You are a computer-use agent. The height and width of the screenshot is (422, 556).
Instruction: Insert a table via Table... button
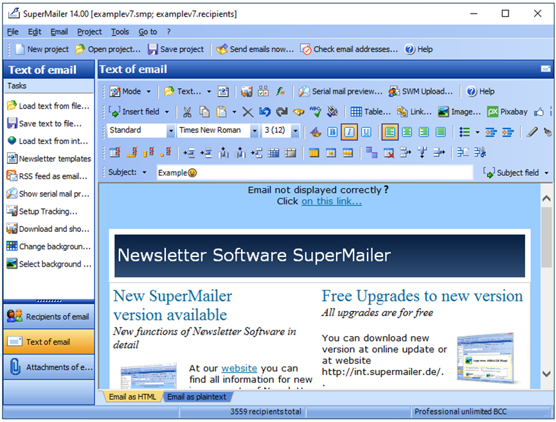(x=370, y=112)
